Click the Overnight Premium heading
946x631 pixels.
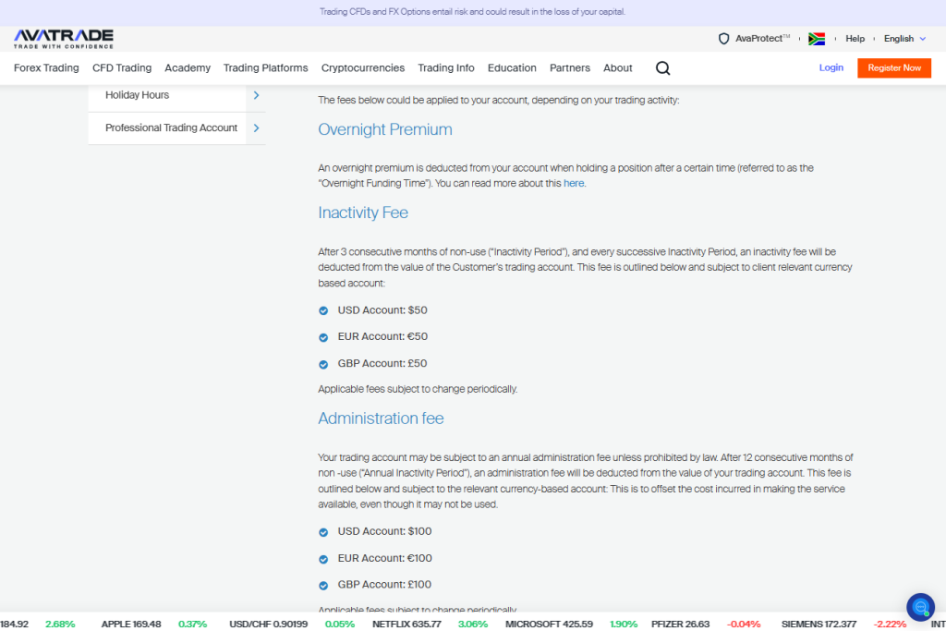tap(385, 129)
